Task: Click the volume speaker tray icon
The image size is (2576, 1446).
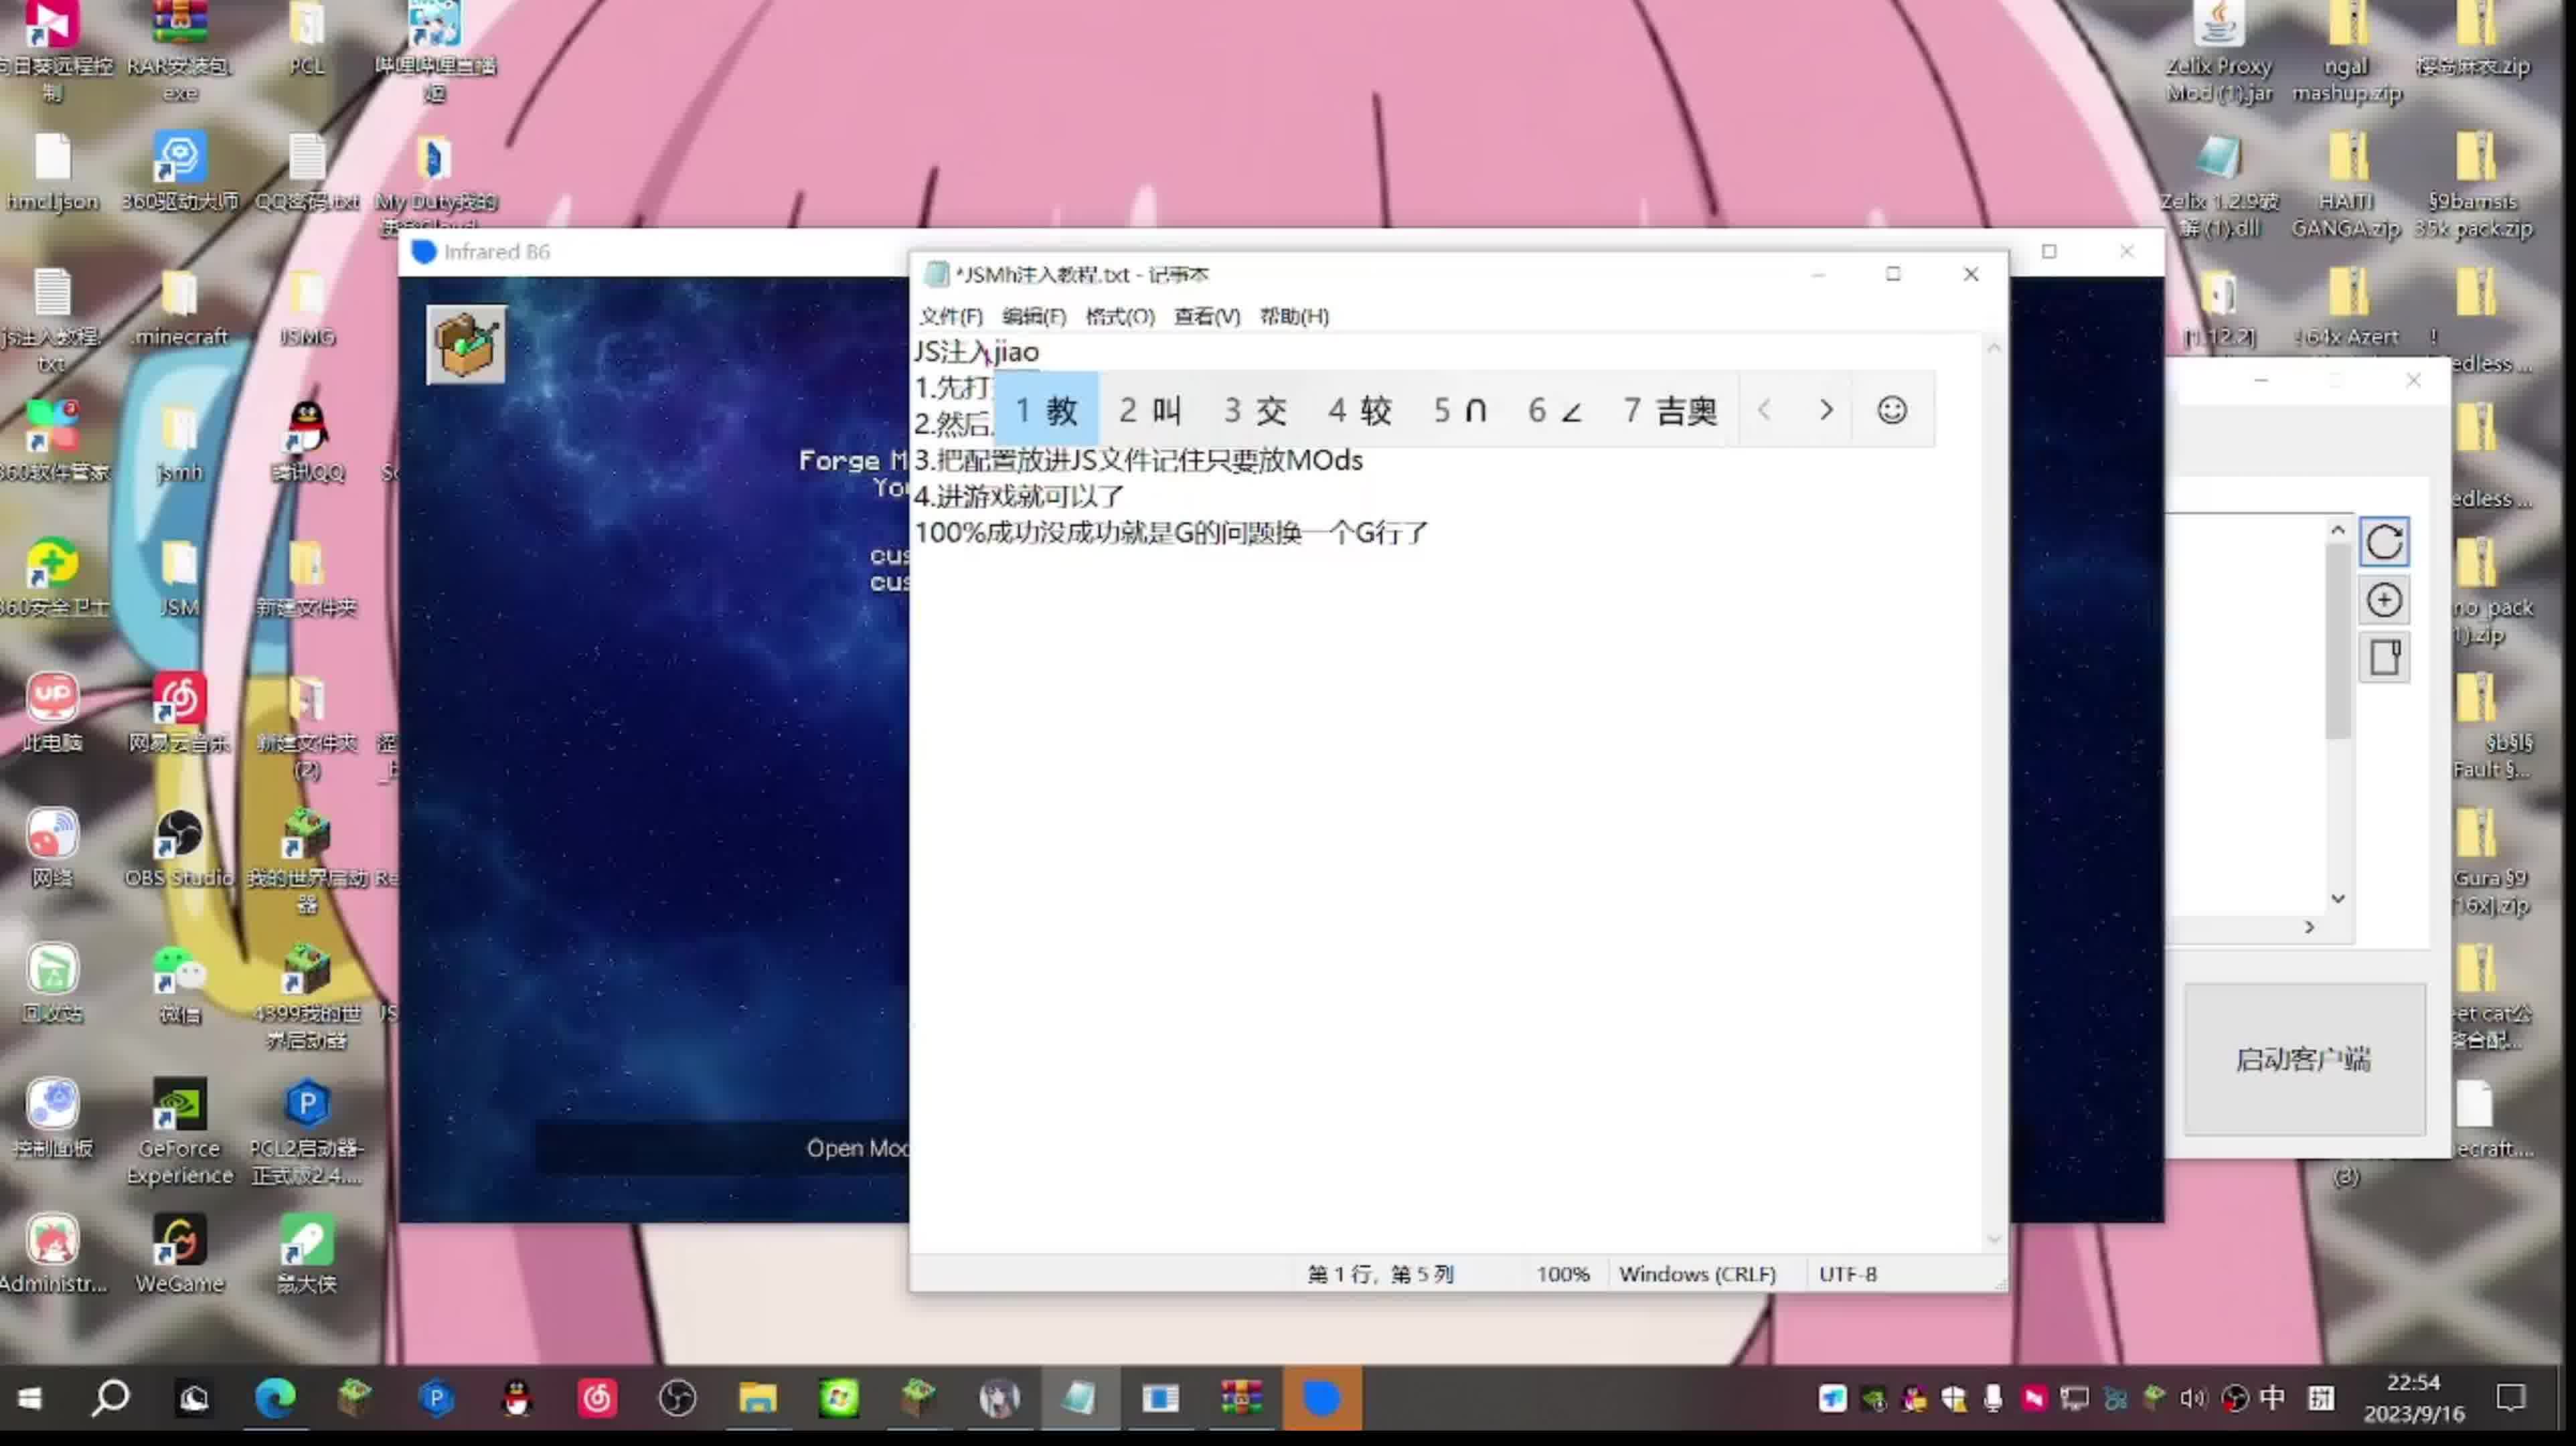Action: [x=2193, y=1398]
